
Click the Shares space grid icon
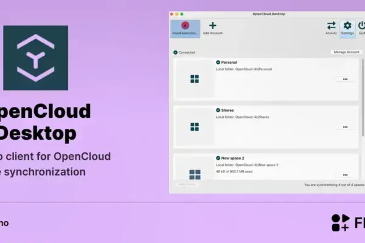point(195,127)
